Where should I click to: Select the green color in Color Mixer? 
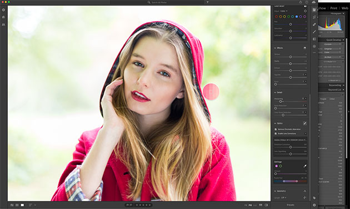pos(289,17)
